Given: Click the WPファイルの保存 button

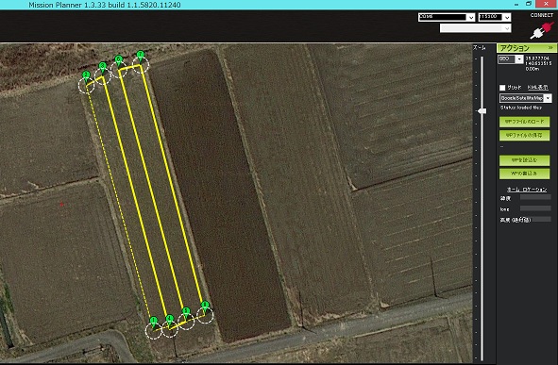Looking at the screenshot, I should click(525, 136).
